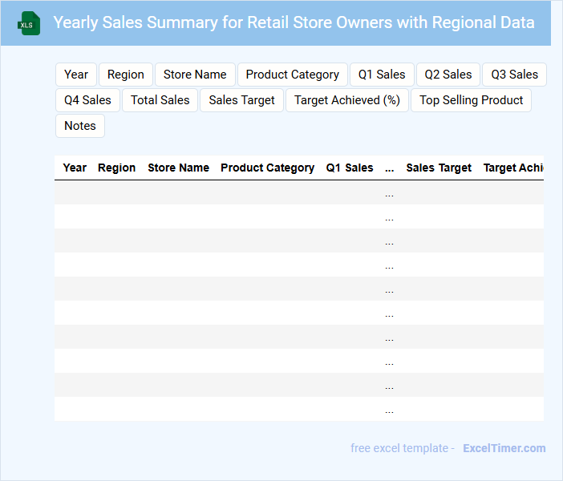Viewport: 563px width, 481px height.
Task: Pick the Q4 Sales tag
Action: coord(87,100)
